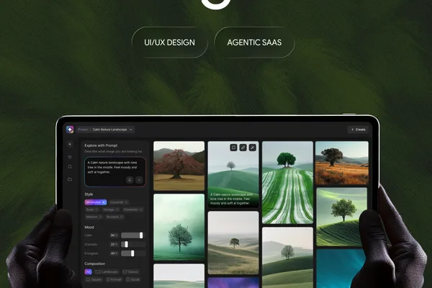The height and width of the screenshot is (288, 432).
Task: Select the Portrait composition option
Action: [x=114, y=279]
